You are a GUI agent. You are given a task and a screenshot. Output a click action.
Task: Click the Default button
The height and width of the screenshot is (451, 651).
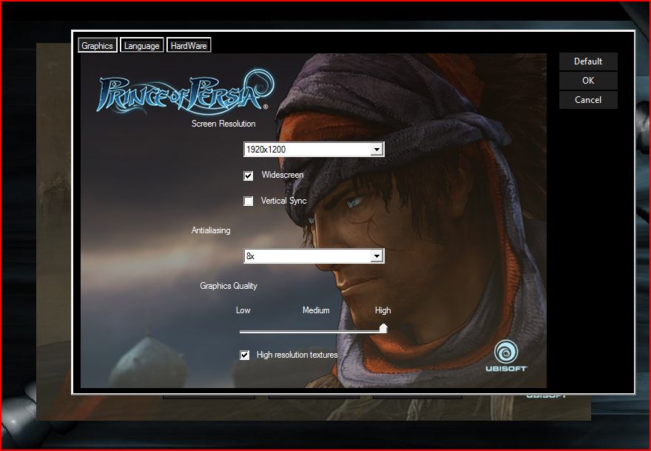click(588, 61)
